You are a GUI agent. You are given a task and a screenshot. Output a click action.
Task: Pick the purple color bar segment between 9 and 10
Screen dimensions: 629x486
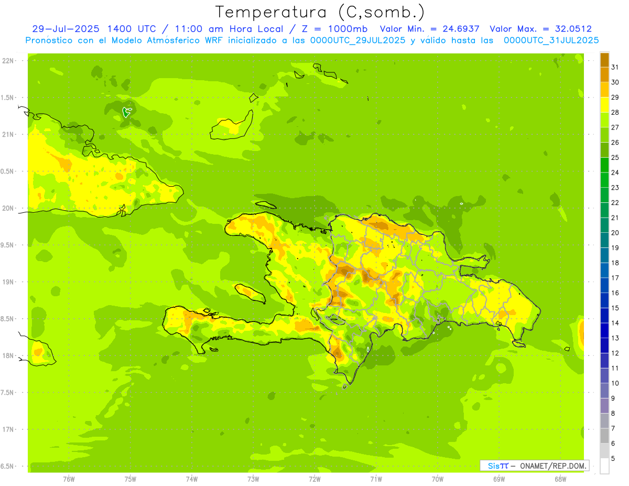coord(604,391)
